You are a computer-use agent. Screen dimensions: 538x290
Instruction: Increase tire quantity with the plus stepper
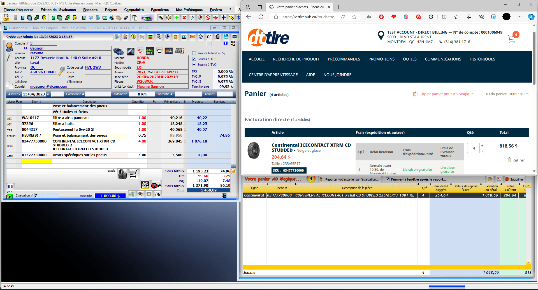click(x=482, y=146)
